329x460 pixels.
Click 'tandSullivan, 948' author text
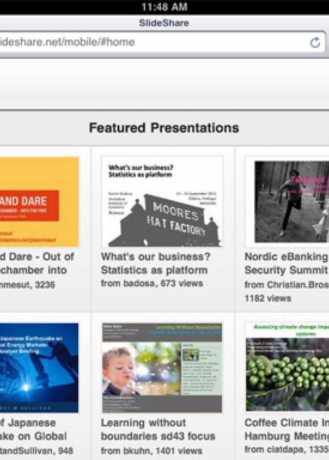(x=36, y=450)
